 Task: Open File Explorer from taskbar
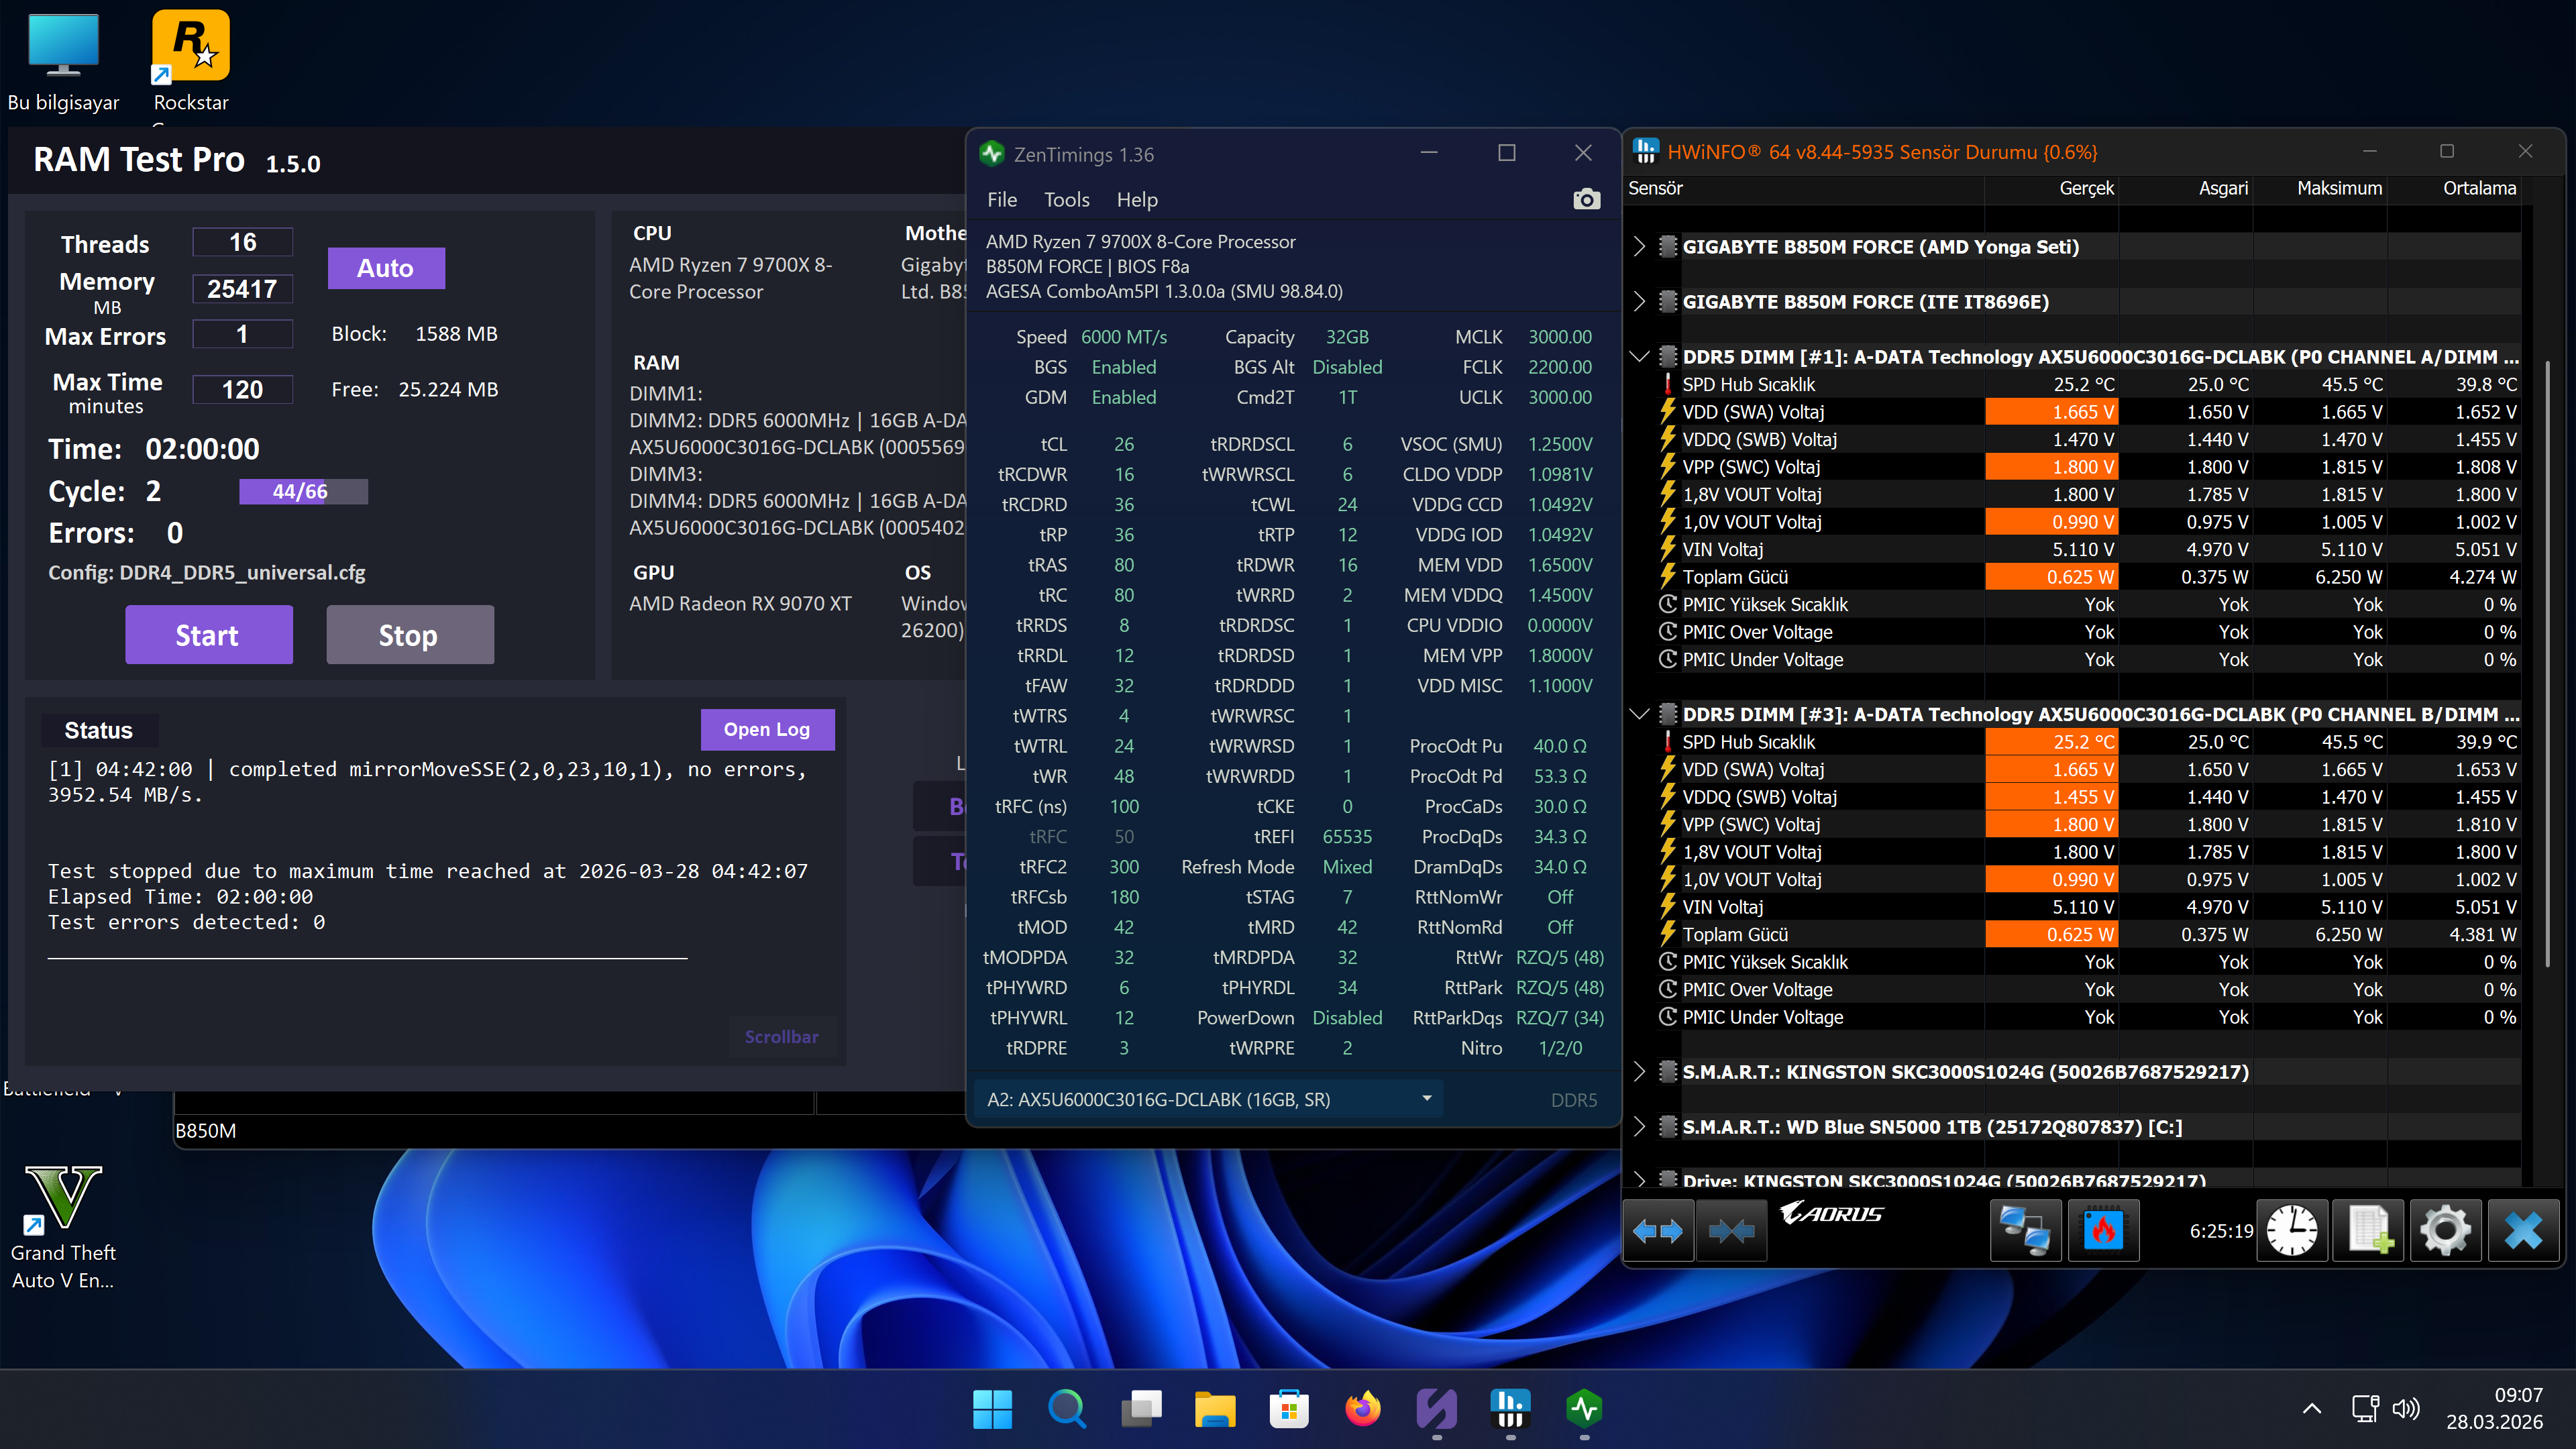point(1215,1410)
